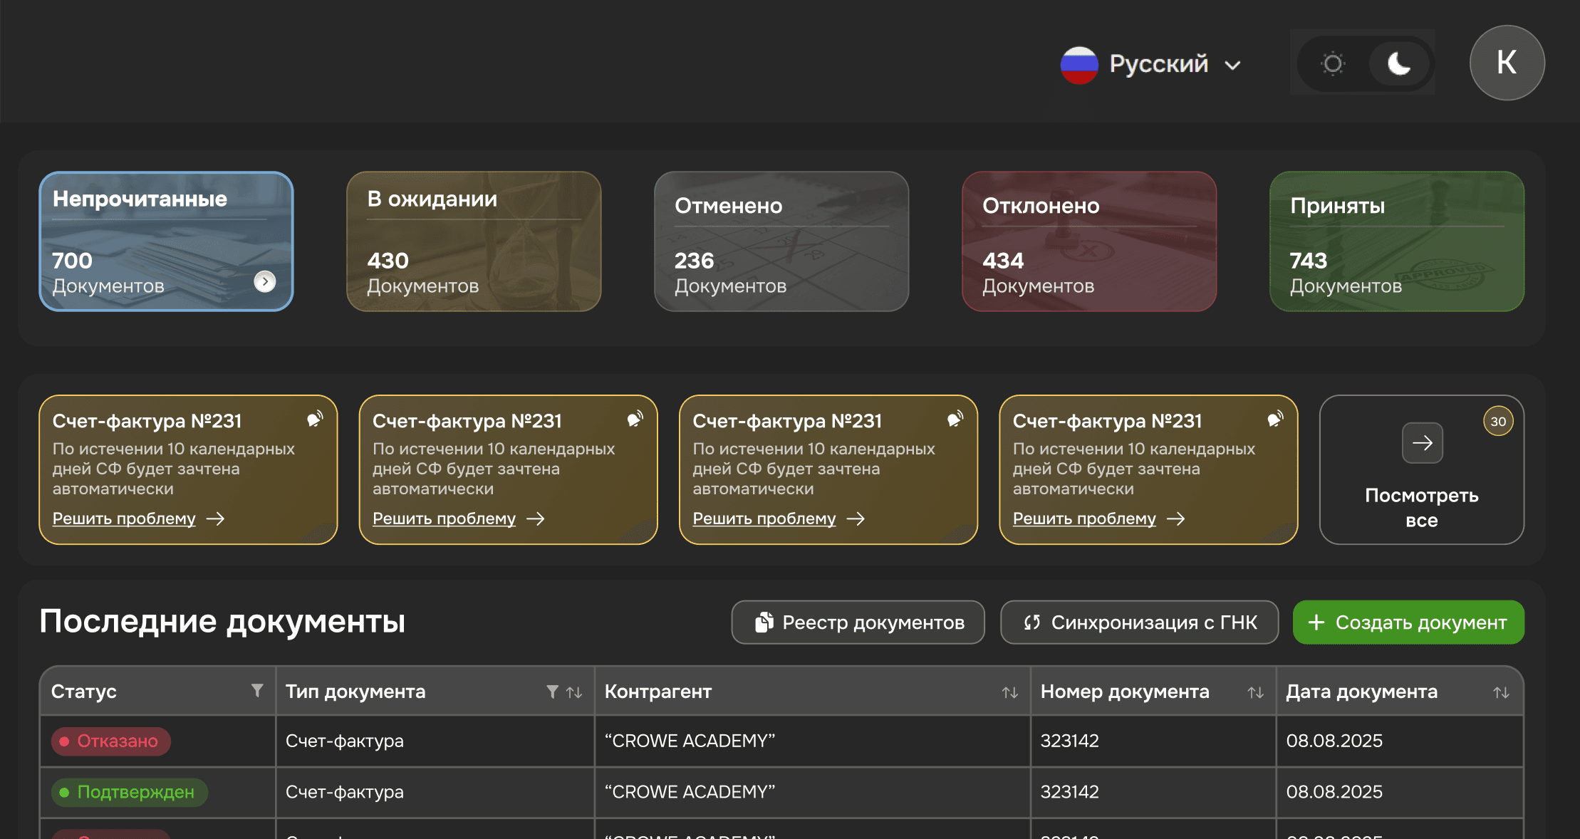The height and width of the screenshot is (839, 1580).
Task: Click arrow icon on Непрочитанные card
Action: 265,281
